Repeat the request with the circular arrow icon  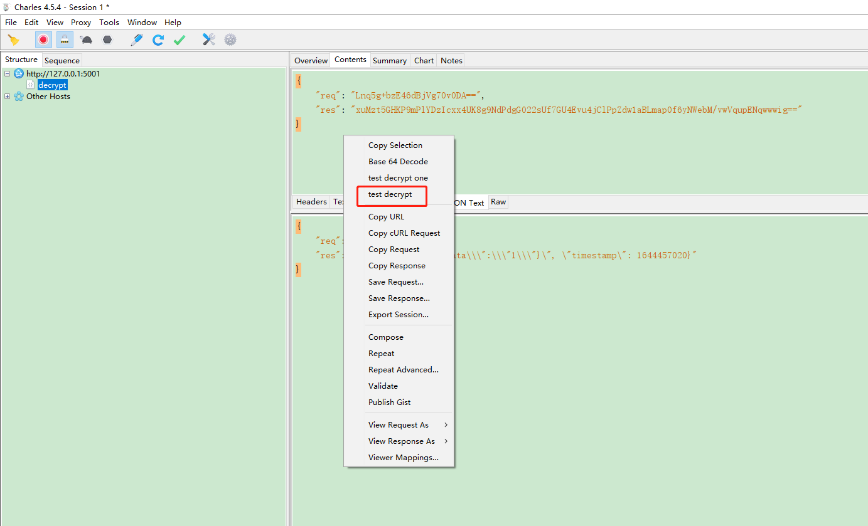158,39
